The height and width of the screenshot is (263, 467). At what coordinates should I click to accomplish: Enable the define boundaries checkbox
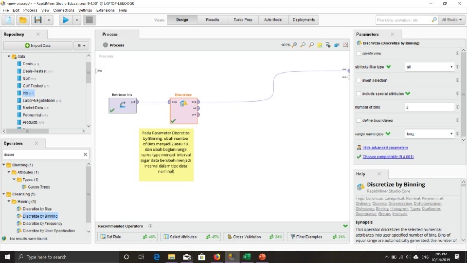(x=359, y=120)
